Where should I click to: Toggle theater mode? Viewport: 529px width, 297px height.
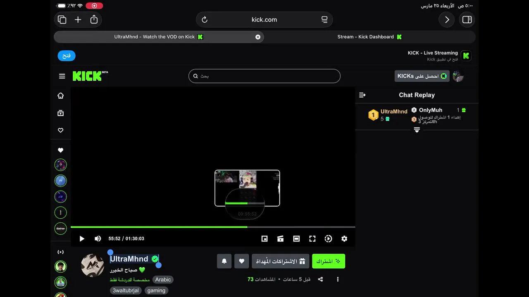[296, 238]
